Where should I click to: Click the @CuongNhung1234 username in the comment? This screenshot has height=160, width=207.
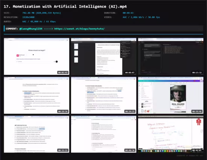point(31,29)
